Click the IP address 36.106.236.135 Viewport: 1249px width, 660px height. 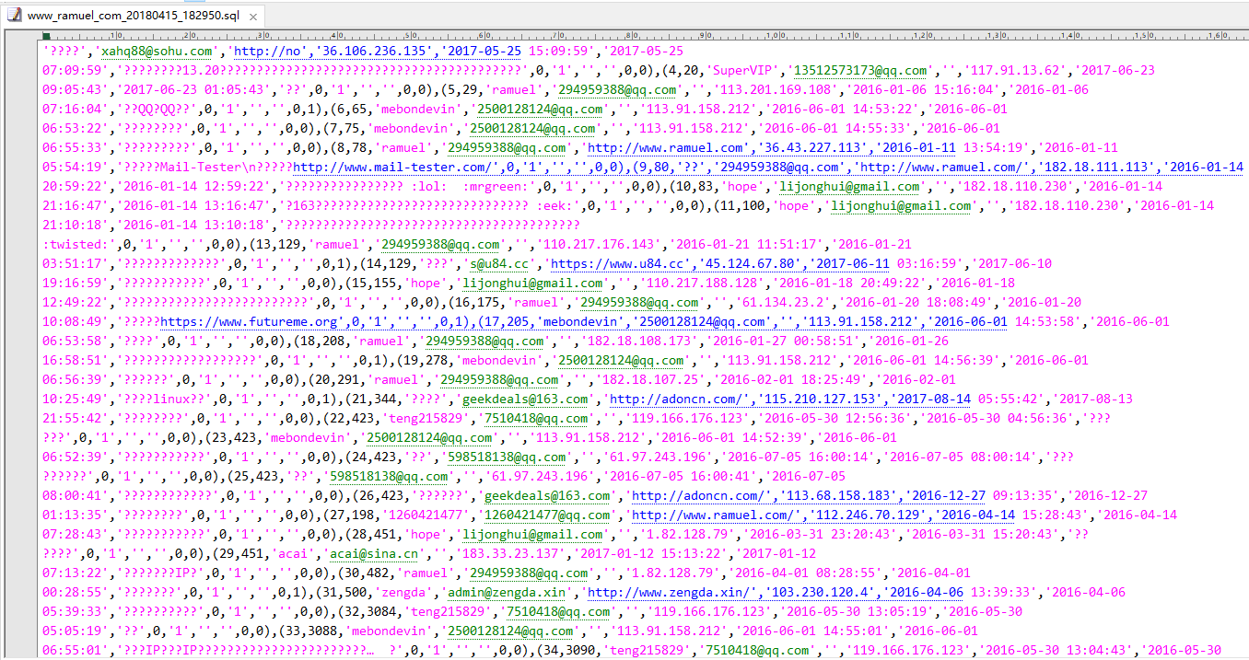click(x=373, y=51)
